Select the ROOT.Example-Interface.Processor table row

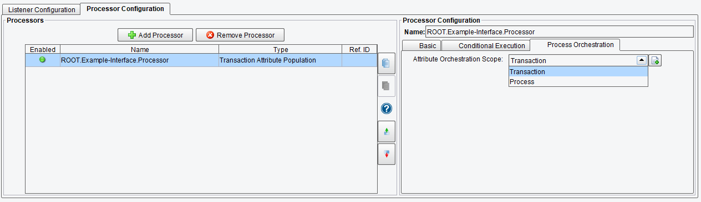(x=201, y=60)
